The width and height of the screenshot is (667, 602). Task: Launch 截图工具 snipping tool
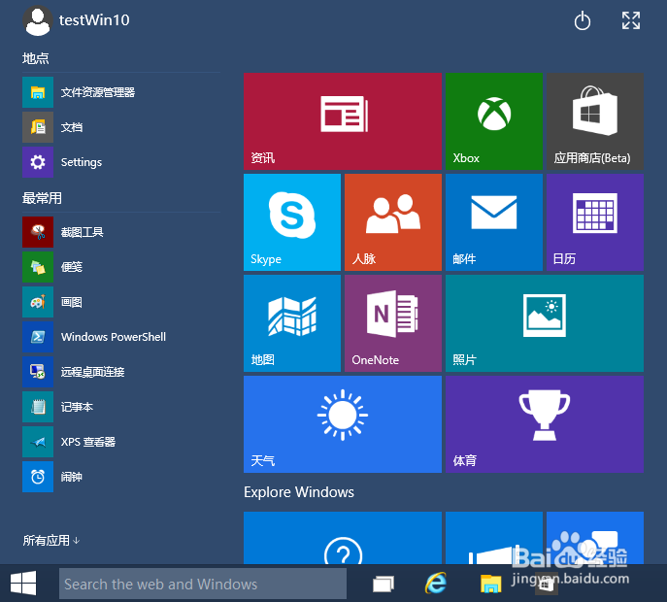(x=121, y=232)
